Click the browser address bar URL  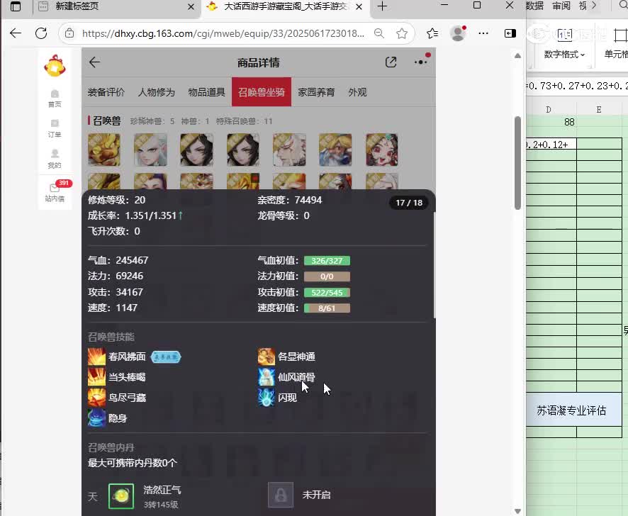click(223, 33)
